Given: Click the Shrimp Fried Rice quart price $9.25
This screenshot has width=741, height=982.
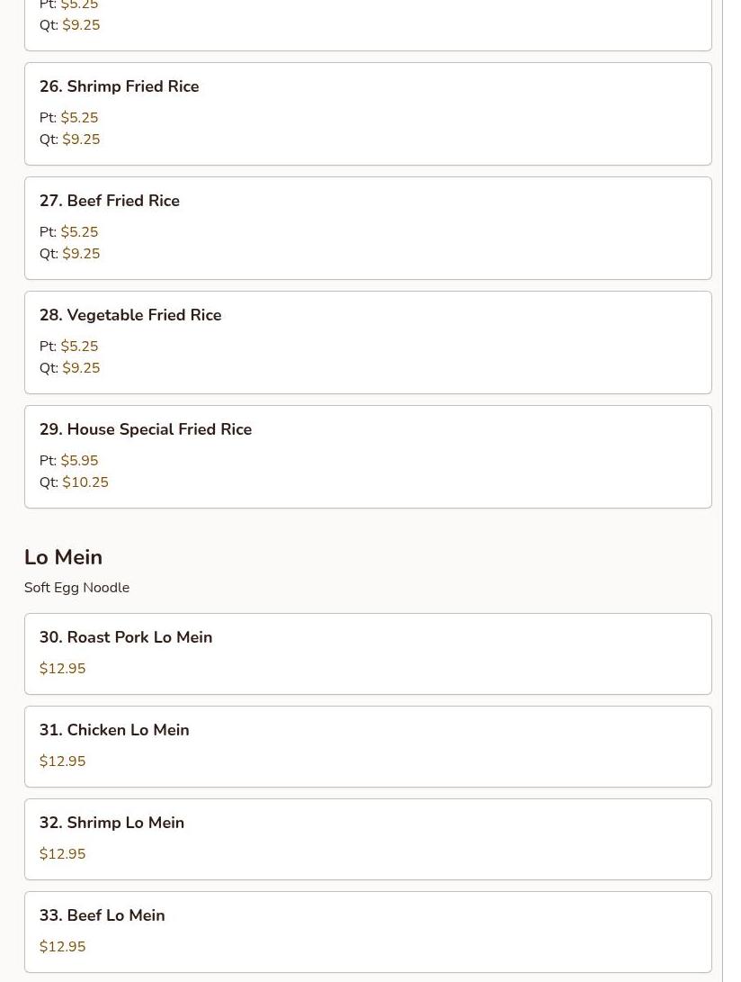Looking at the screenshot, I should coord(81,140).
